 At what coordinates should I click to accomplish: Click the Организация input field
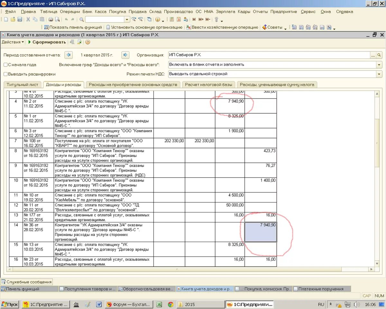click(269, 55)
